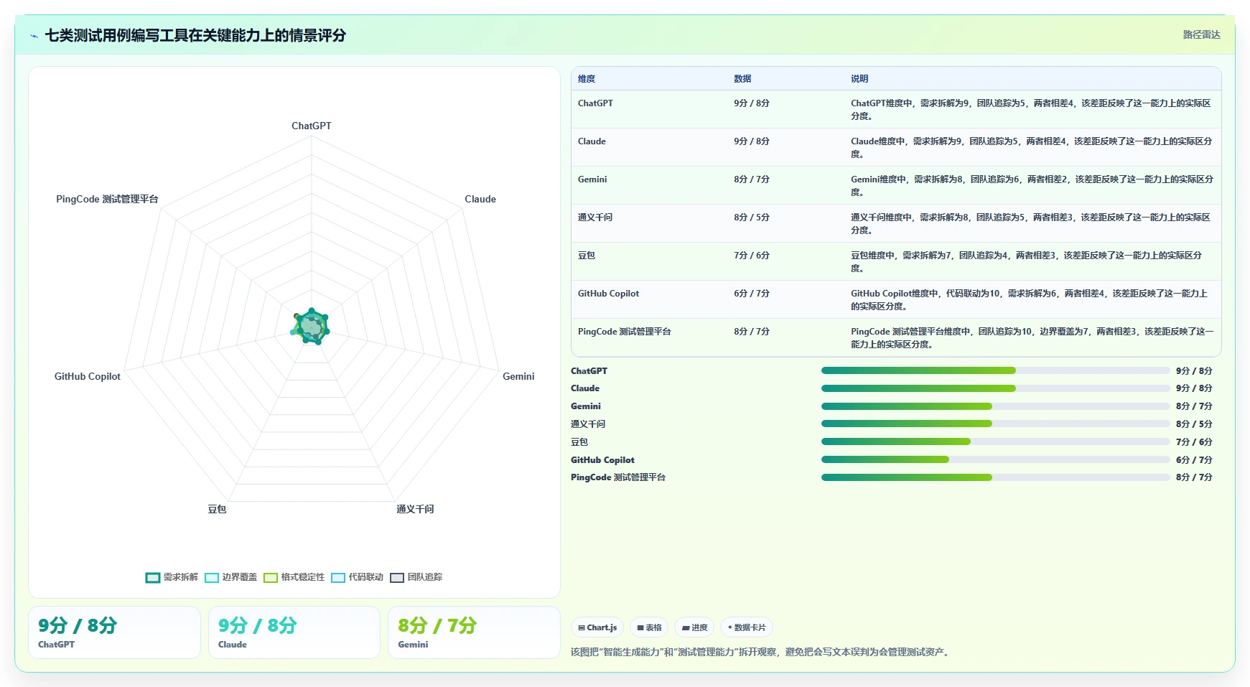Open the ChatGPT 9分 / 8分 summary card
The height and width of the screenshot is (687, 1250).
[x=114, y=632]
